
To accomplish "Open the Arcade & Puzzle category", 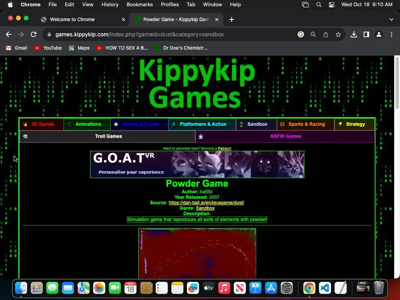I will point(139,124).
